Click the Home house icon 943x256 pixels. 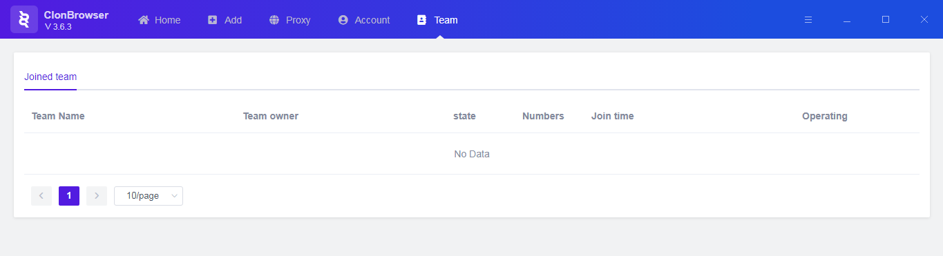click(144, 20)
